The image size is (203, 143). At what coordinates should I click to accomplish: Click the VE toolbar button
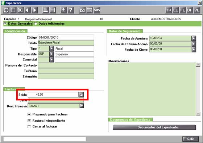click(197, 10)
